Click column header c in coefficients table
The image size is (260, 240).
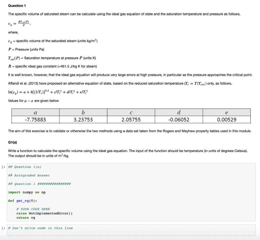[x=131, y=113]
